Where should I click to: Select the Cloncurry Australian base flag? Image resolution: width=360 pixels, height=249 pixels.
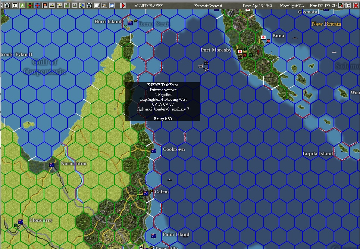click(x=21, y=222)
